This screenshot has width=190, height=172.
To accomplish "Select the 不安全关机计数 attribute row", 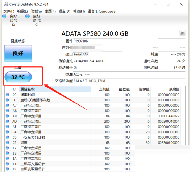I will [93, 137].
